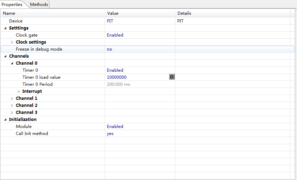Click the PIT text in Details column

[180, 21]
